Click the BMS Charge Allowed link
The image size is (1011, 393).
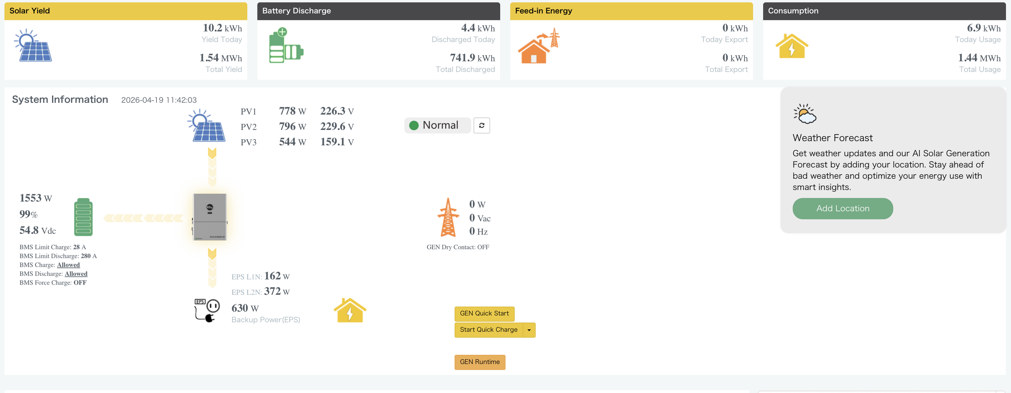(68, 265)
